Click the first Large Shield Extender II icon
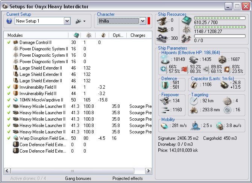 tap(15, 68)
